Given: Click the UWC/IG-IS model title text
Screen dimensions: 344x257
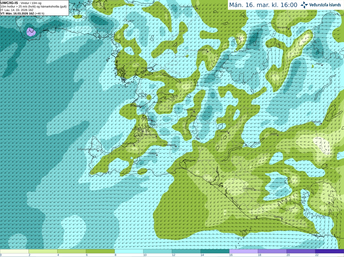Looking at the screenshot, I should point(9,3).
